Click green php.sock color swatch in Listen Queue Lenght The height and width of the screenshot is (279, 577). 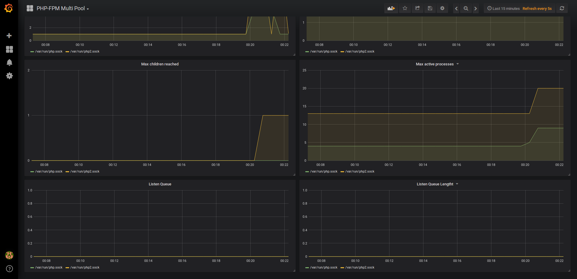(x=307, y=268)
